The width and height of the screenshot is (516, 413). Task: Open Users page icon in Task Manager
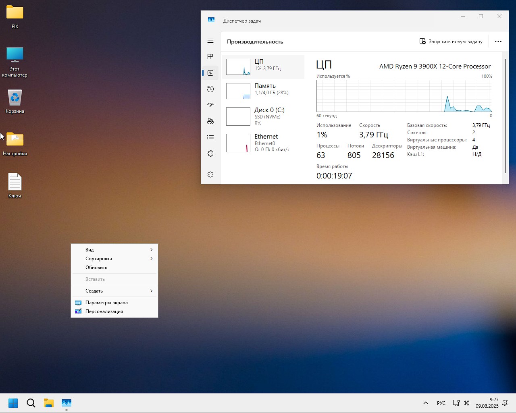click(x=210, y=121)
